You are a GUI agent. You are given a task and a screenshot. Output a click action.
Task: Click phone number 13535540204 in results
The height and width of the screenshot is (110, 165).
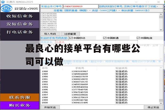[x=80, y=87]
